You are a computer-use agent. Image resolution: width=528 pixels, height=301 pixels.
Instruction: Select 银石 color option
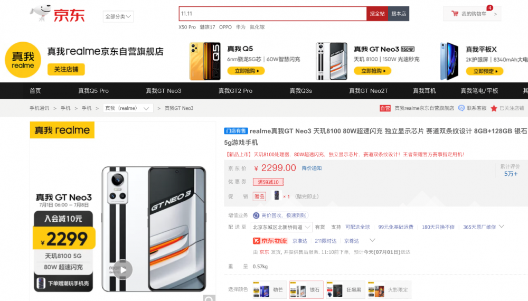point(306,289)
